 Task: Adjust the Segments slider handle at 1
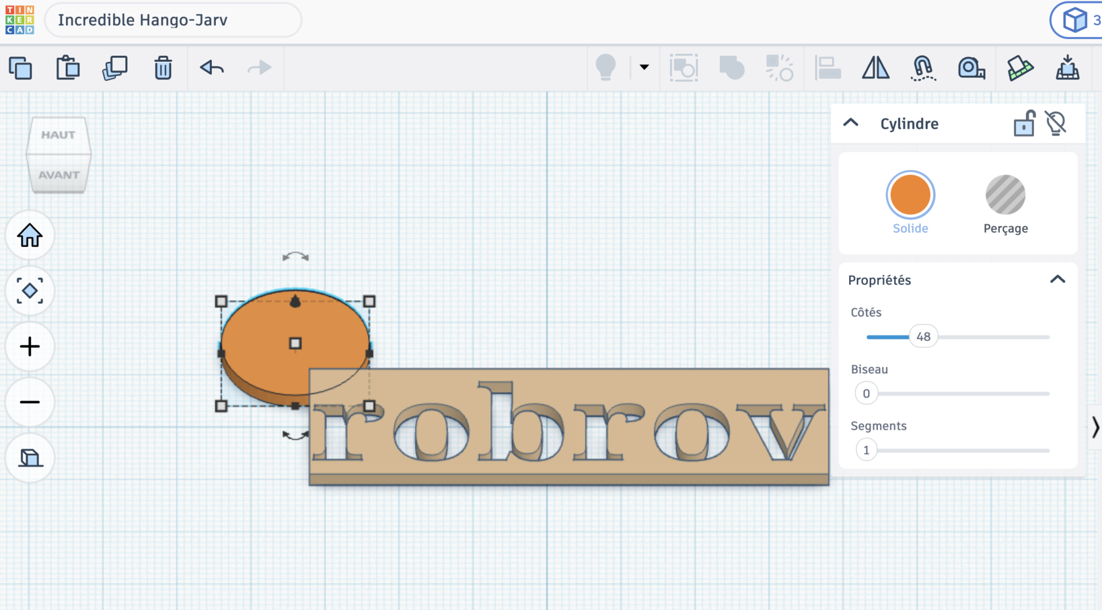[x=867, y=450]
